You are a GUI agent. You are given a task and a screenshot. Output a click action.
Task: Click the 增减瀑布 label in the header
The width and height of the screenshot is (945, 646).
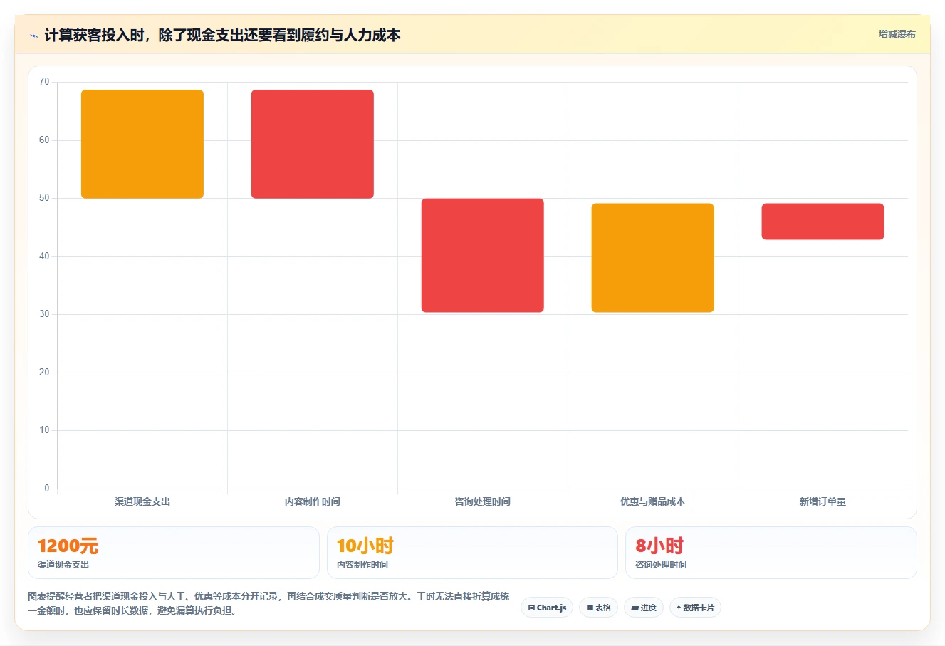point(897,34)
